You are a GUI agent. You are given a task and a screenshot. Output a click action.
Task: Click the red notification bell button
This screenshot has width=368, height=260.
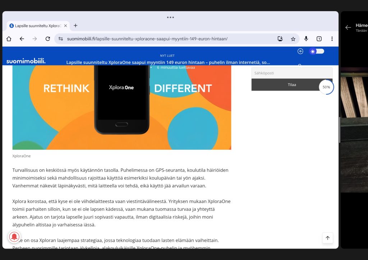click(14, 237)
